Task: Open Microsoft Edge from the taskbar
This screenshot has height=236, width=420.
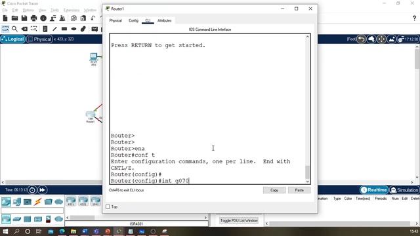Action: click(62, 231)
